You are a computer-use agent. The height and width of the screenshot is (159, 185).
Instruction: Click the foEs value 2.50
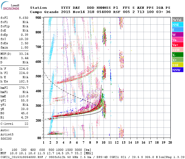coord(25,43)
